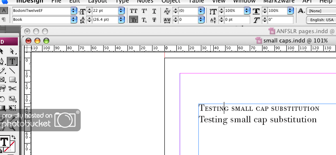Click the leading stepper arrows
Viewport: 336px width, 155px height.
[89, 20]
